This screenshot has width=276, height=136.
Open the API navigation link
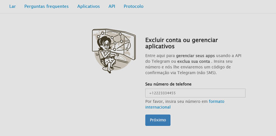[112, 7]
